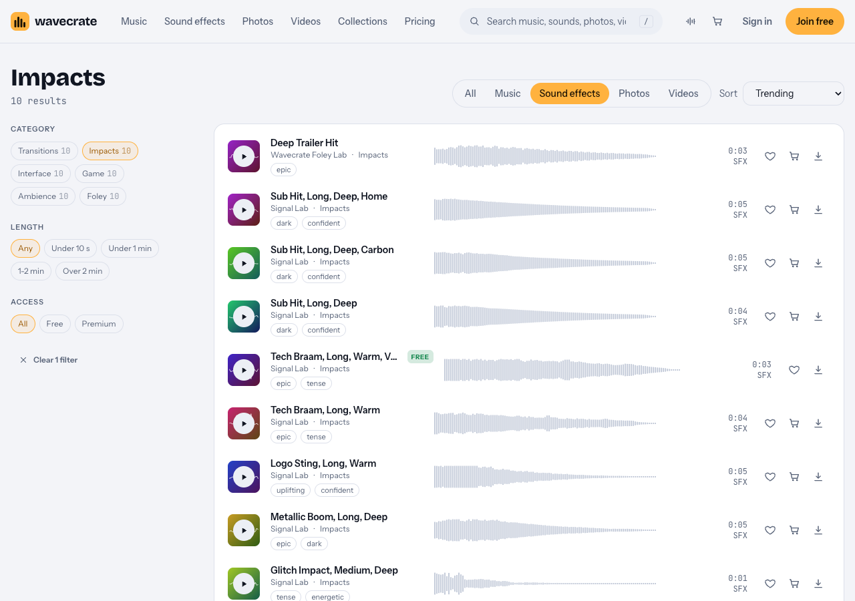Like the Sub Hit, Long, Deep track
855x601 pixels.
pyautogui.click(x=770, y=317)
